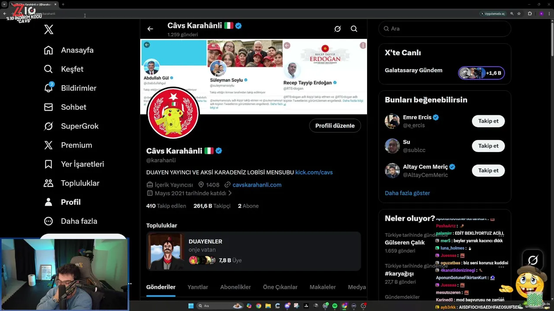Click the Galatasaray Gündem live title

coord(413,70)
